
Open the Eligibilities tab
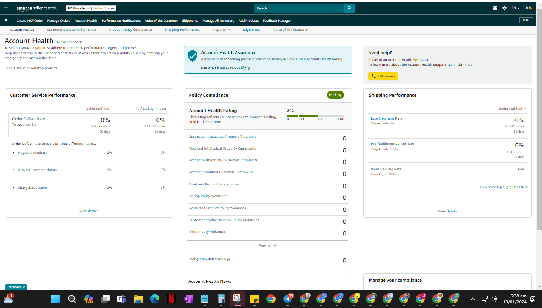pyautogui.click(x=251, y=30)
